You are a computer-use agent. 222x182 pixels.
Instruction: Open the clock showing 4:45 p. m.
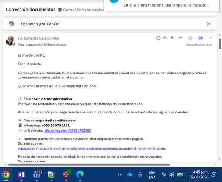pos(198,174)
